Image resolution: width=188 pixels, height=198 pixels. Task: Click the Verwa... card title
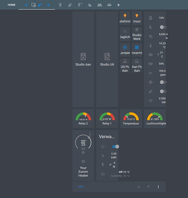click(x=107, y=137)
